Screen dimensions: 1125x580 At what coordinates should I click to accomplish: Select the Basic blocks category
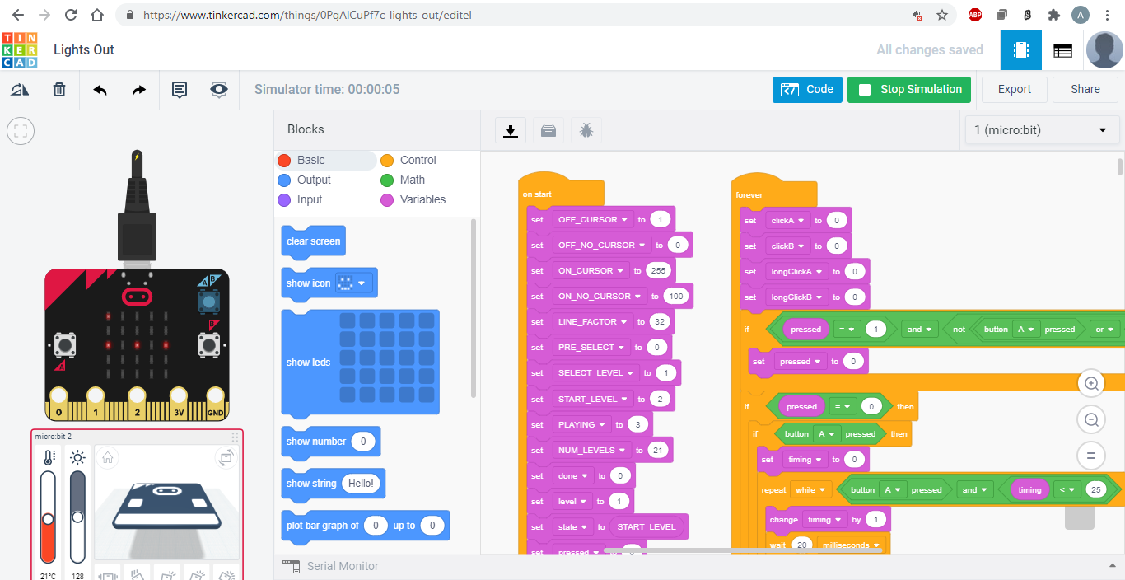(309, 160)
